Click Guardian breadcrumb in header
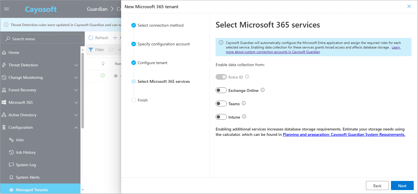418x194 pixels. 97,9
